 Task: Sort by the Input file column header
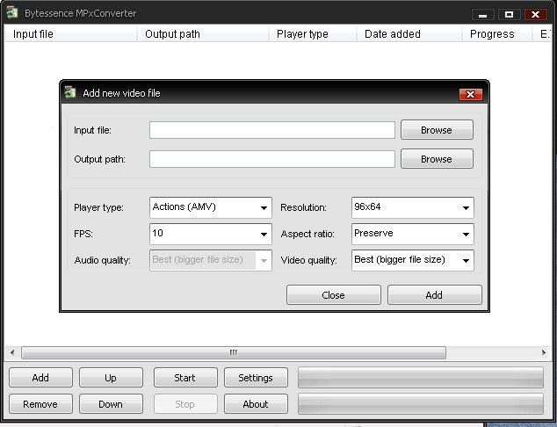pos(70,33)
